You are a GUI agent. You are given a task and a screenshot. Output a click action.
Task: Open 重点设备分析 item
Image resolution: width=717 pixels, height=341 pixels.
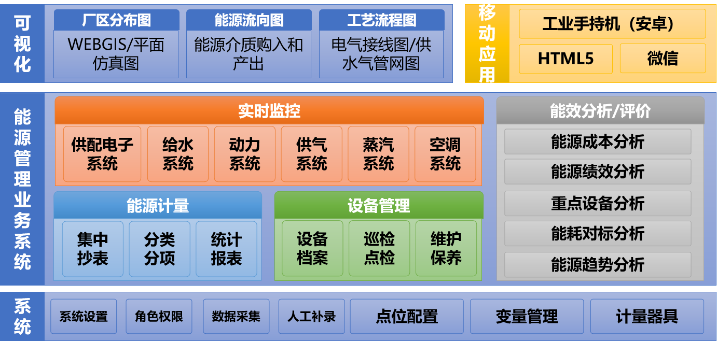598,203
